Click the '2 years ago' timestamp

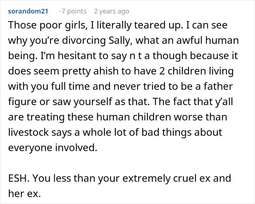[x=111, y=11]
